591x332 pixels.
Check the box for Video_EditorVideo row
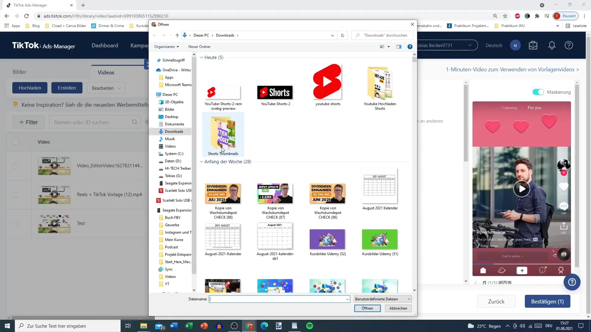pyautogui.click(x=15, y=166)
